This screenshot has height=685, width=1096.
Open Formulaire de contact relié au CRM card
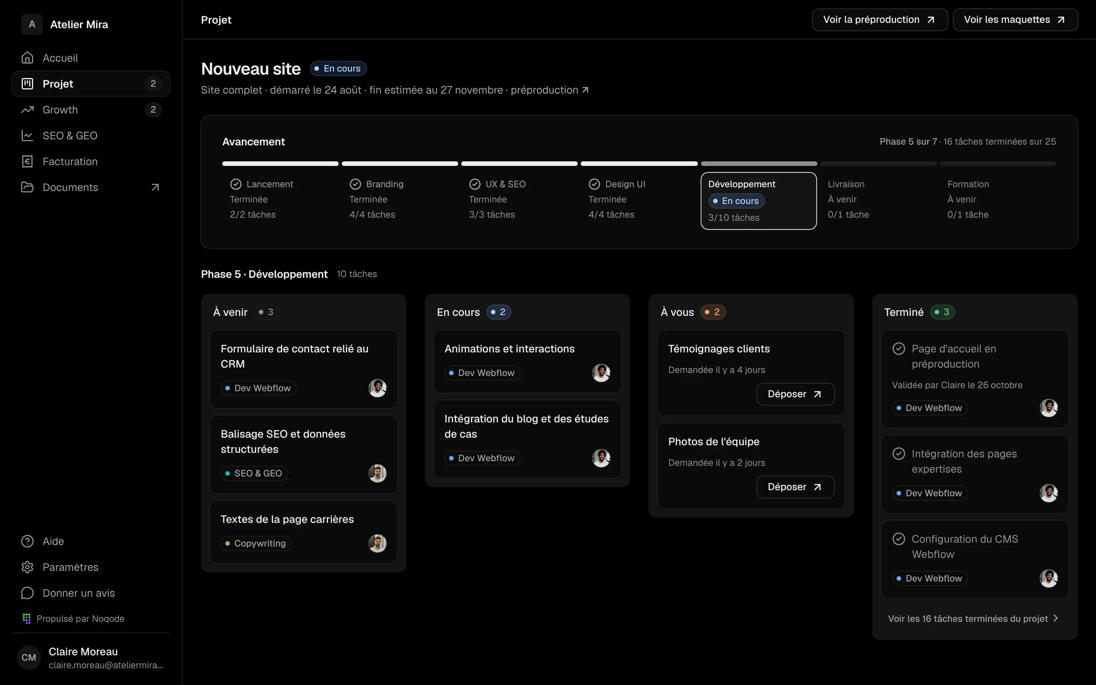[x=303, y=369]
